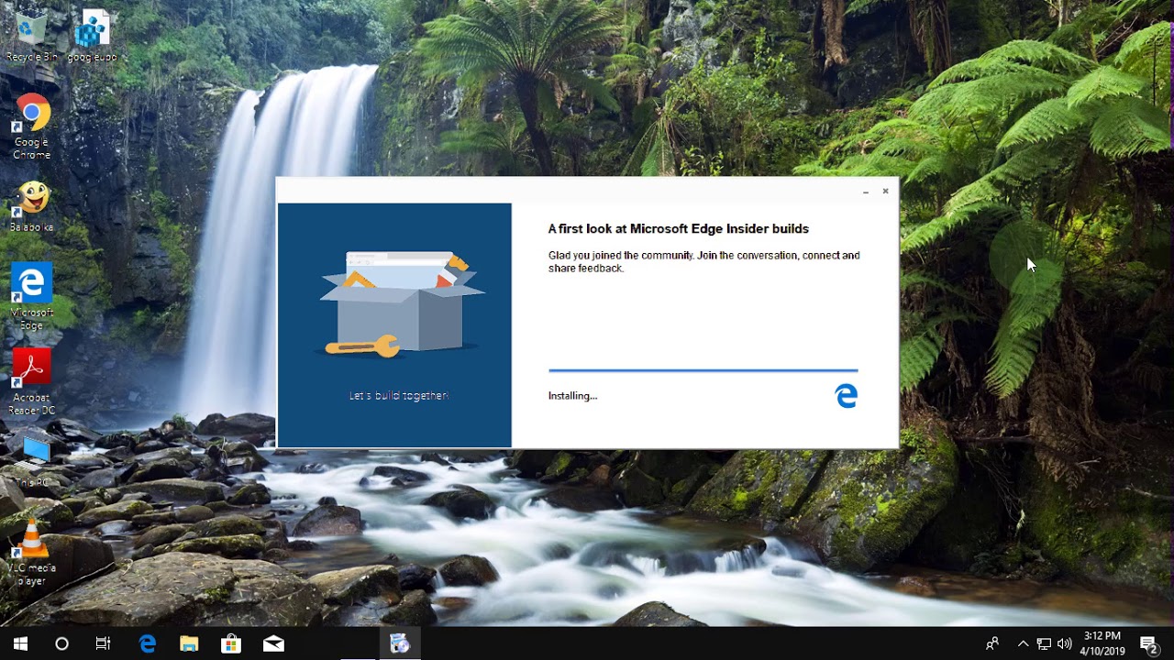Show hidden system tray icons
Image resolution: width=1174 pixels, height=660 pixels.
point(1023,643)
